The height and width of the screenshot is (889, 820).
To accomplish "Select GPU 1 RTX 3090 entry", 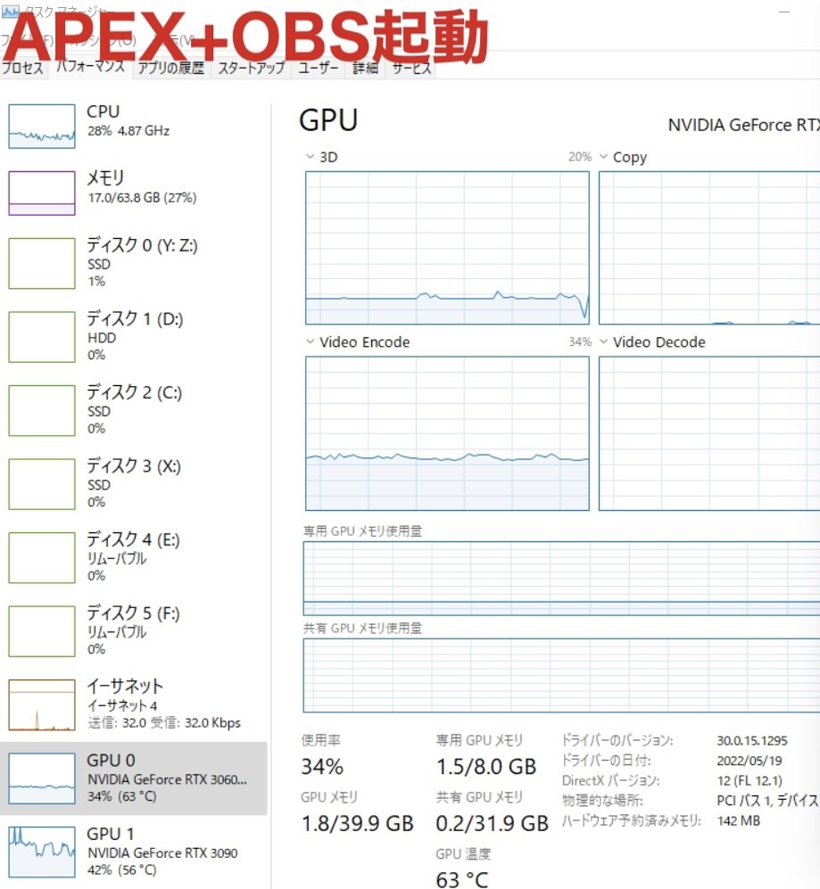I will click(134, 852).
